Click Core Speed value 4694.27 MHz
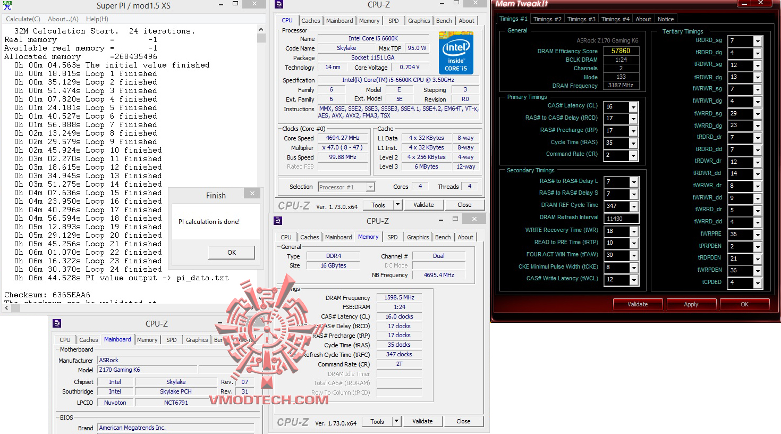 (343, 138)
